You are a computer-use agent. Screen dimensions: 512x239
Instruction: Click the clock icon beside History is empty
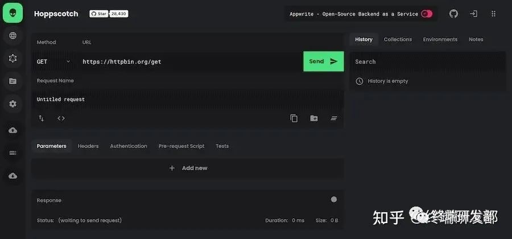coord(359,81)
